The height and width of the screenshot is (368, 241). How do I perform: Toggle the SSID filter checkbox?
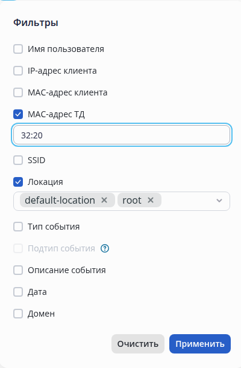pos(18,160)
